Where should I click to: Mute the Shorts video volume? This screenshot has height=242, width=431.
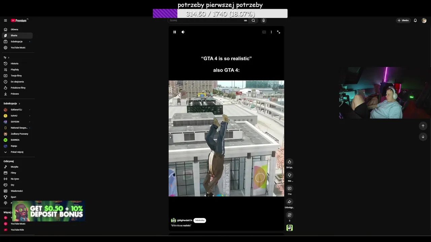(x=183, y=32)
